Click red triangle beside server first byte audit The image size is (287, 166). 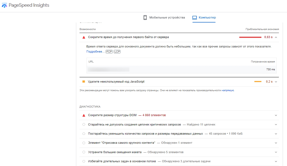click(x=84, y=37)
